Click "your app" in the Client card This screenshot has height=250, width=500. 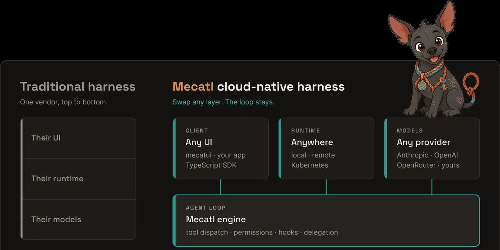click(231, 155)
